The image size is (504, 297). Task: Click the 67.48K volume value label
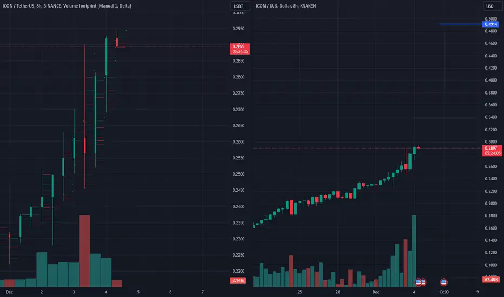[492, 280]
